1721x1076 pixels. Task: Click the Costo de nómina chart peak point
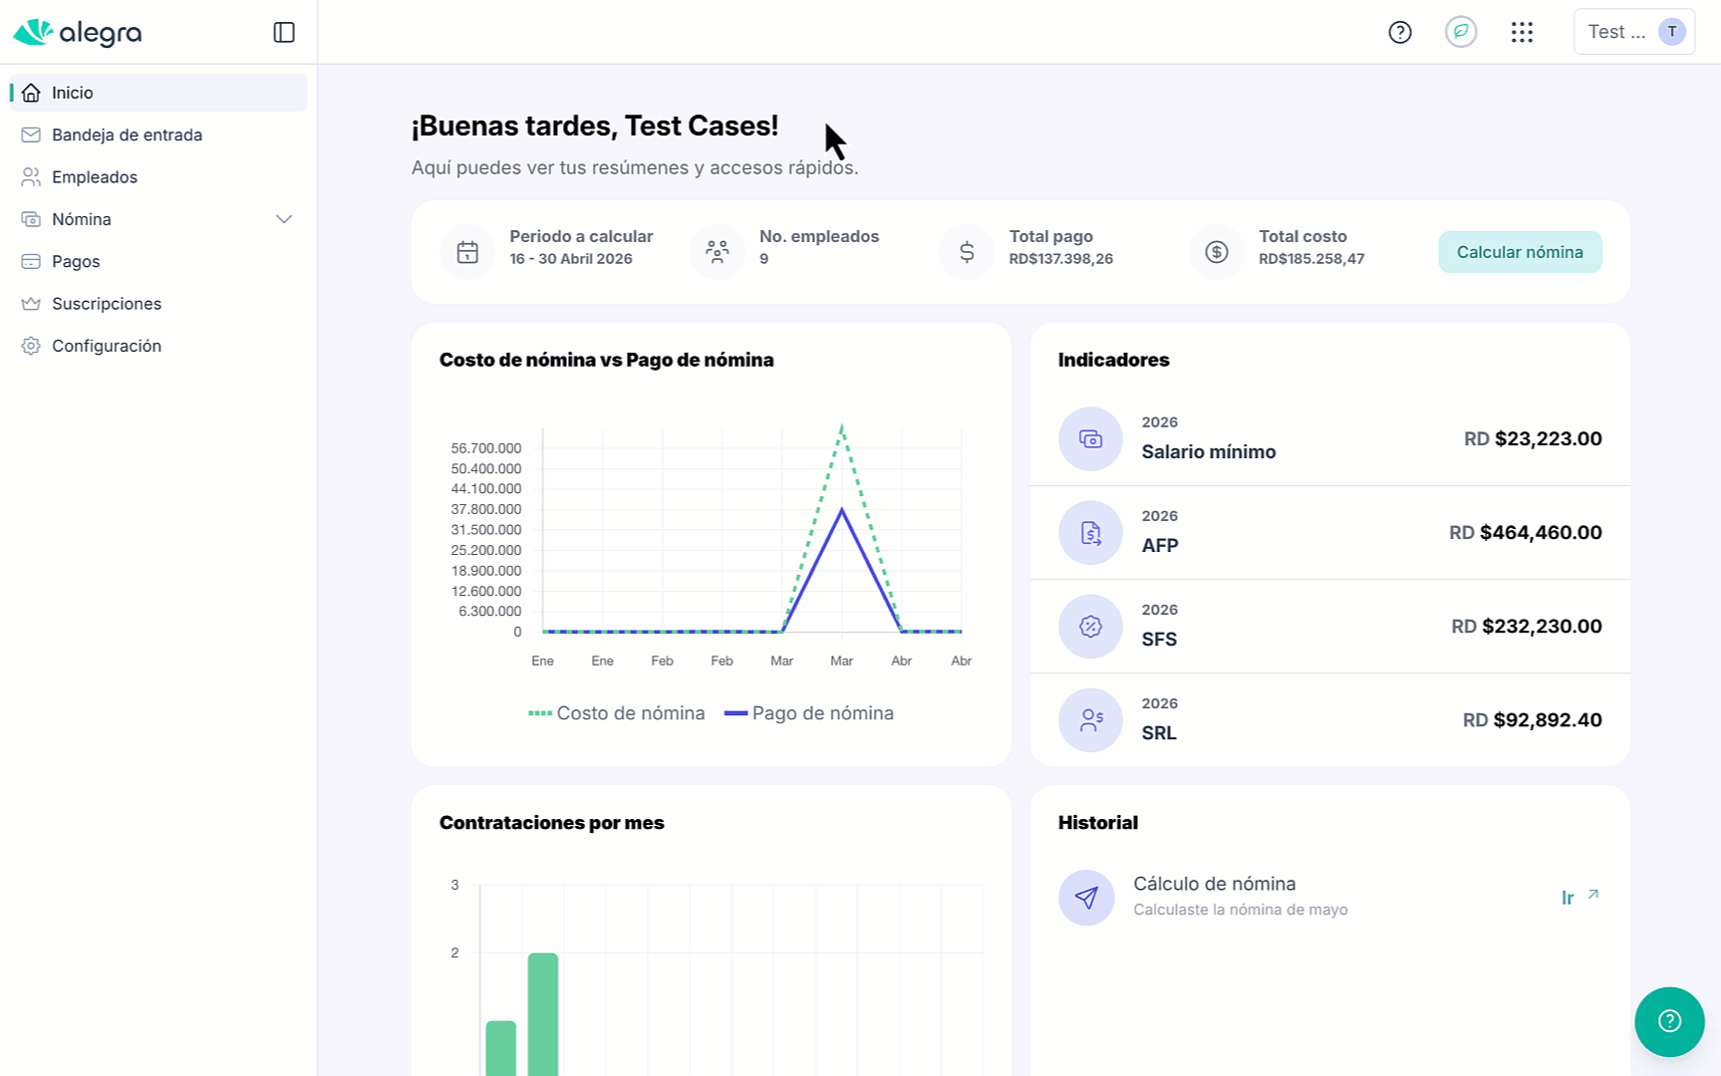click(x=842, y=427)
